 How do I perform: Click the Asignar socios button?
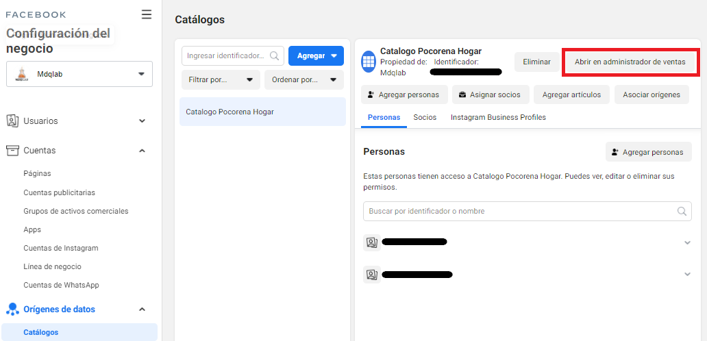(490, 94)
